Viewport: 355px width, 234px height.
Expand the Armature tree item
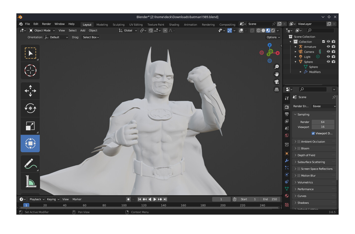(x=296, y=47)
